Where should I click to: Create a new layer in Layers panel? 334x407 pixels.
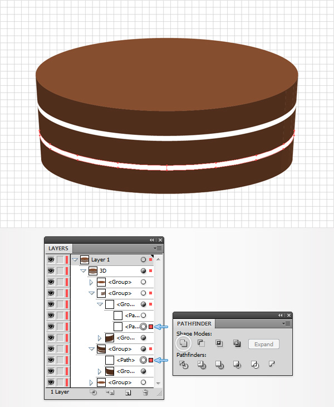(128, 393)
